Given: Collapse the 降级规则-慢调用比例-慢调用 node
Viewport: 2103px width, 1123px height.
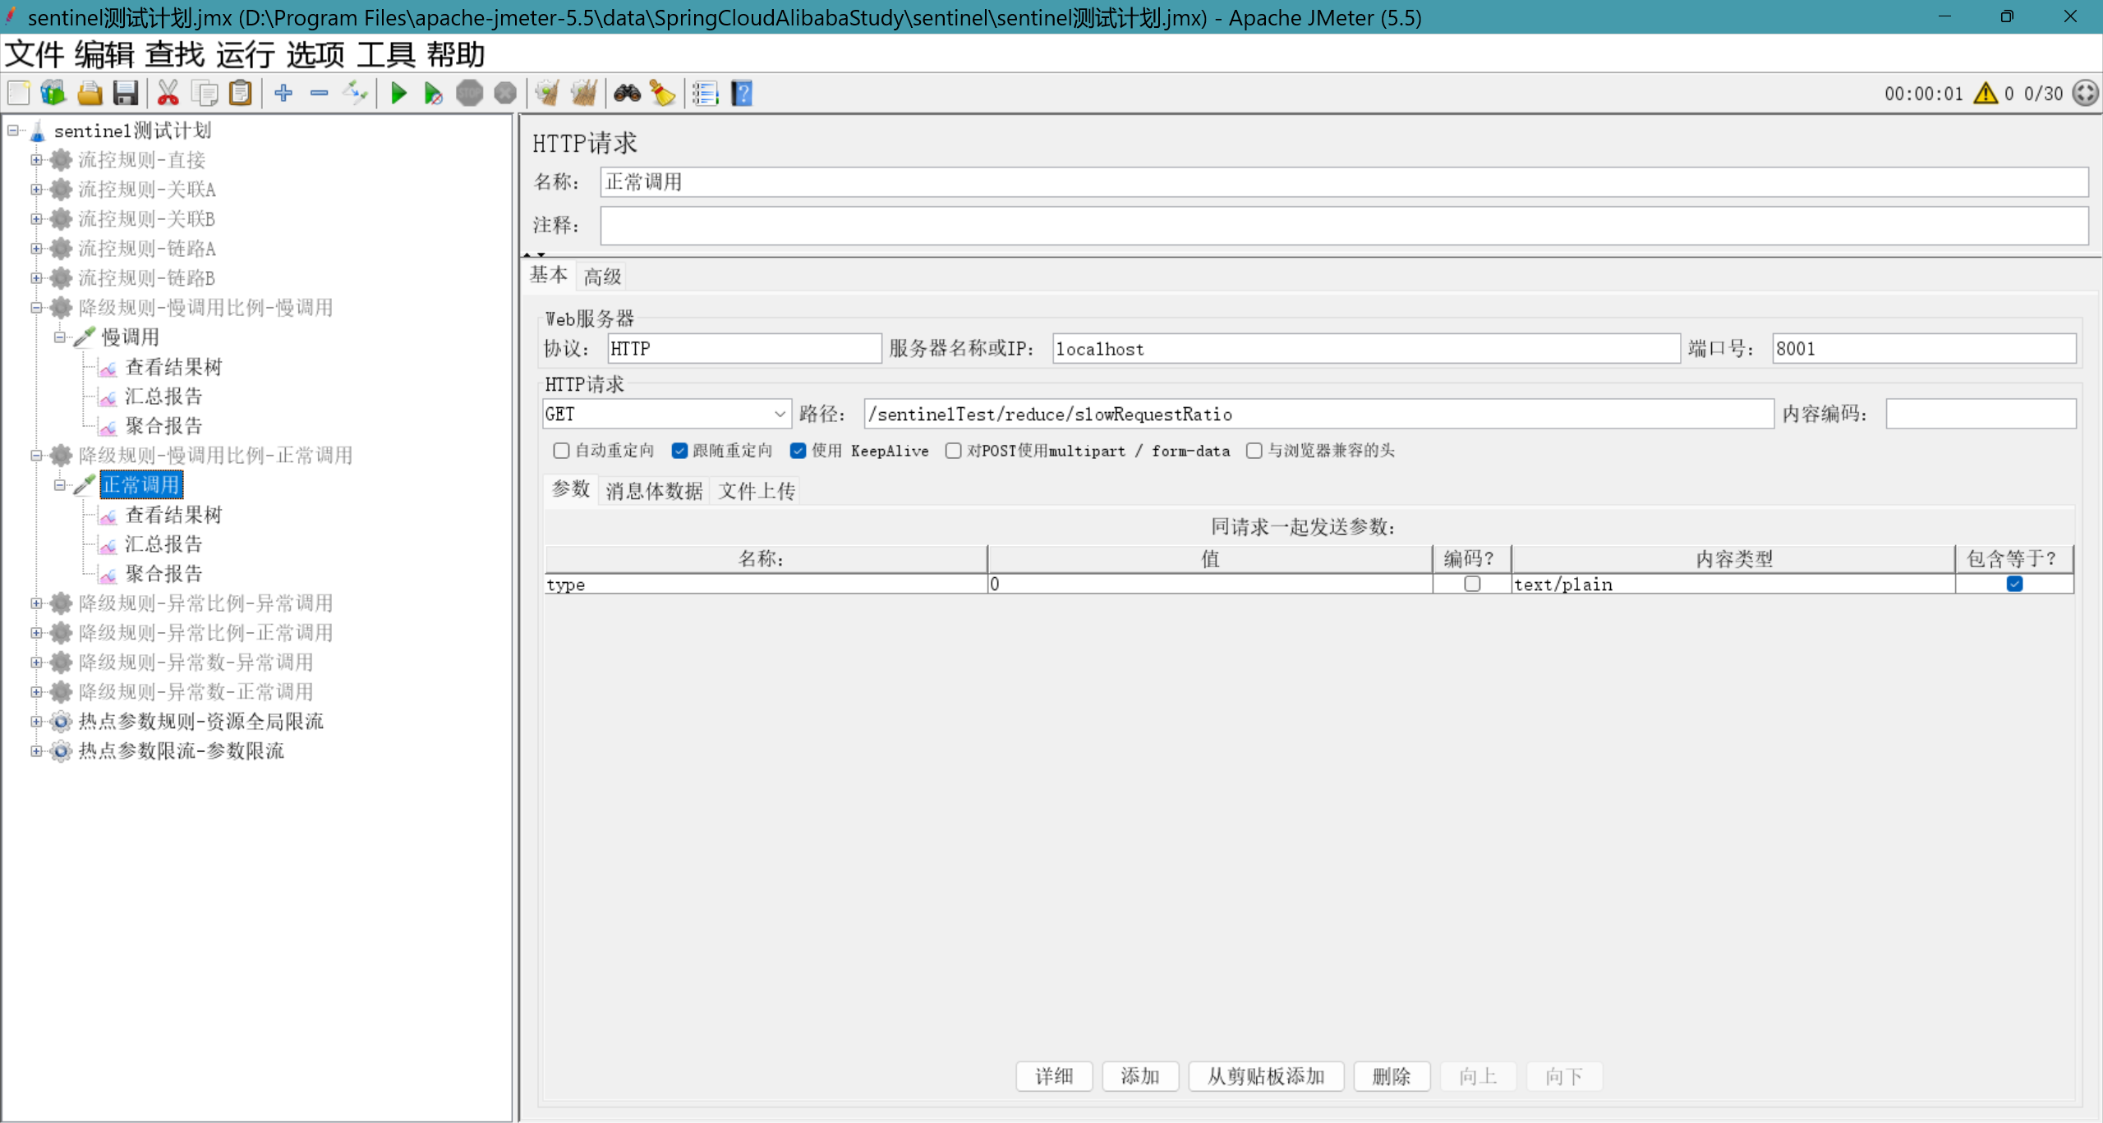Looking at the screenshot, I should (35, 307).
